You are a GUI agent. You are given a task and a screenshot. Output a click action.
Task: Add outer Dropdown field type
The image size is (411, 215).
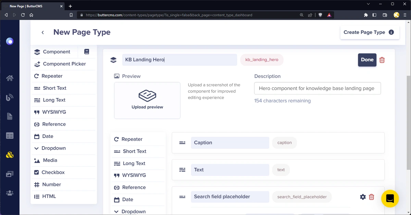pyautogui.click(x=63, y=148)
